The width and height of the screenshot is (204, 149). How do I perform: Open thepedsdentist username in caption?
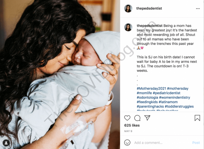tap(150, 26)
